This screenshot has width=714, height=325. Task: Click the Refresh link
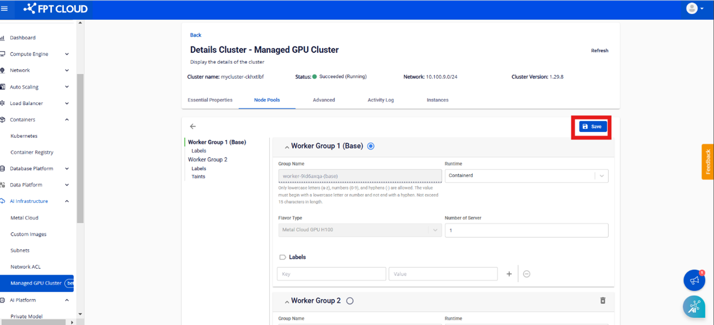tap(600, 51)
